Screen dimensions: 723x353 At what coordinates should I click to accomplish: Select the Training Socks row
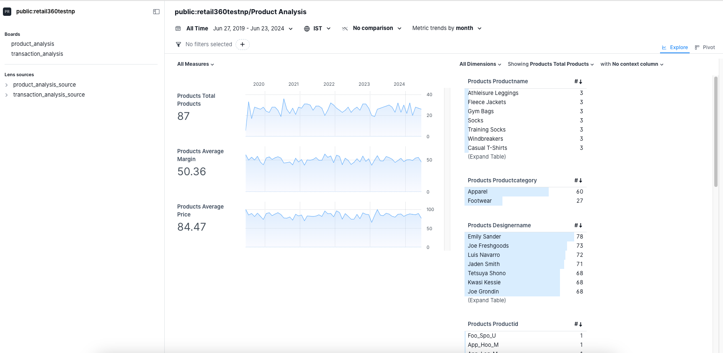[x=525, y=130]
